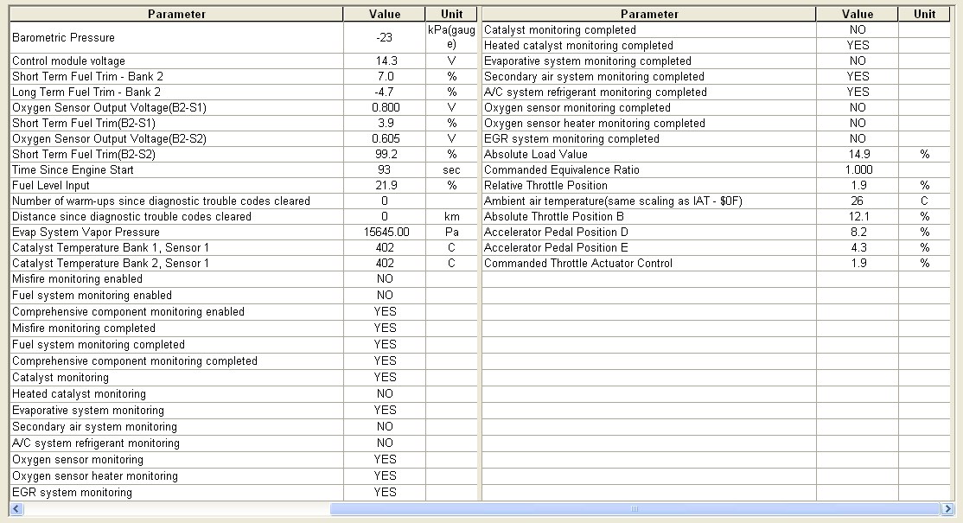Select Relative Throttle Position parameter
The width and height of the screenshot is (963, 523).
(716, 185)
